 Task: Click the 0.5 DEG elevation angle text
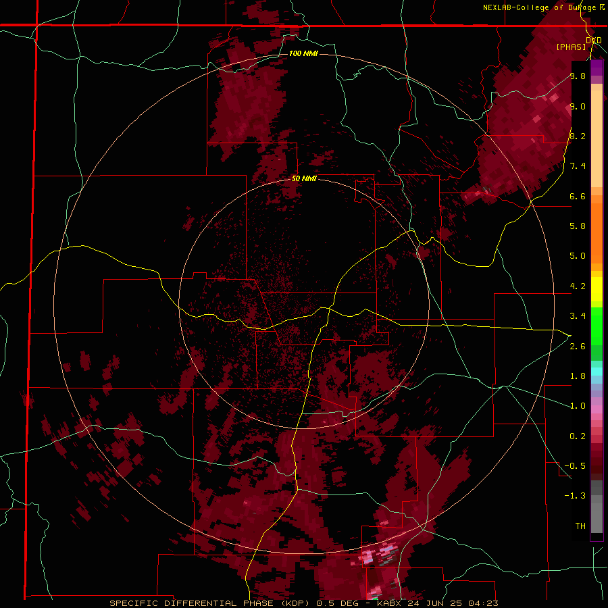pos(337,603)
